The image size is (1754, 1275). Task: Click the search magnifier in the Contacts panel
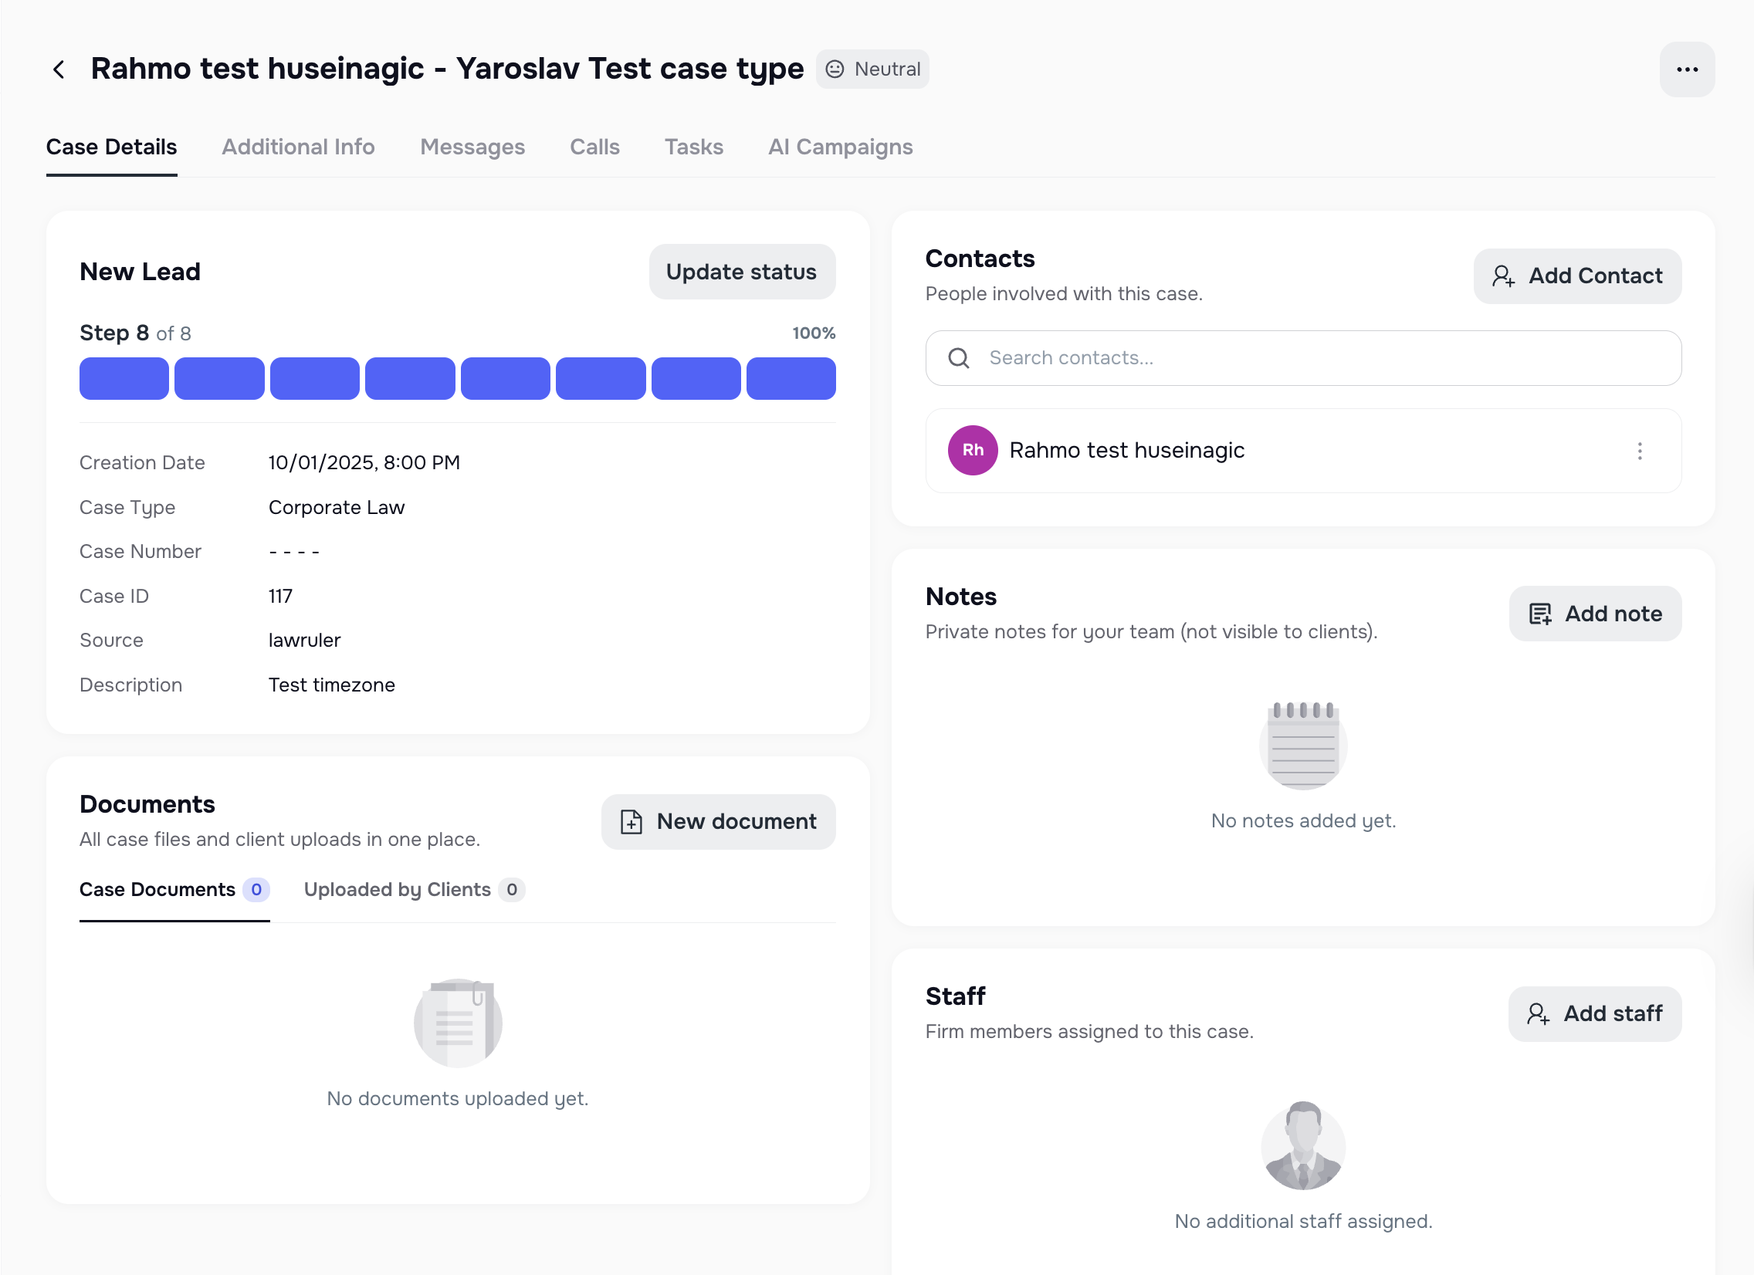pyautogui.click(x=959, y=358)
